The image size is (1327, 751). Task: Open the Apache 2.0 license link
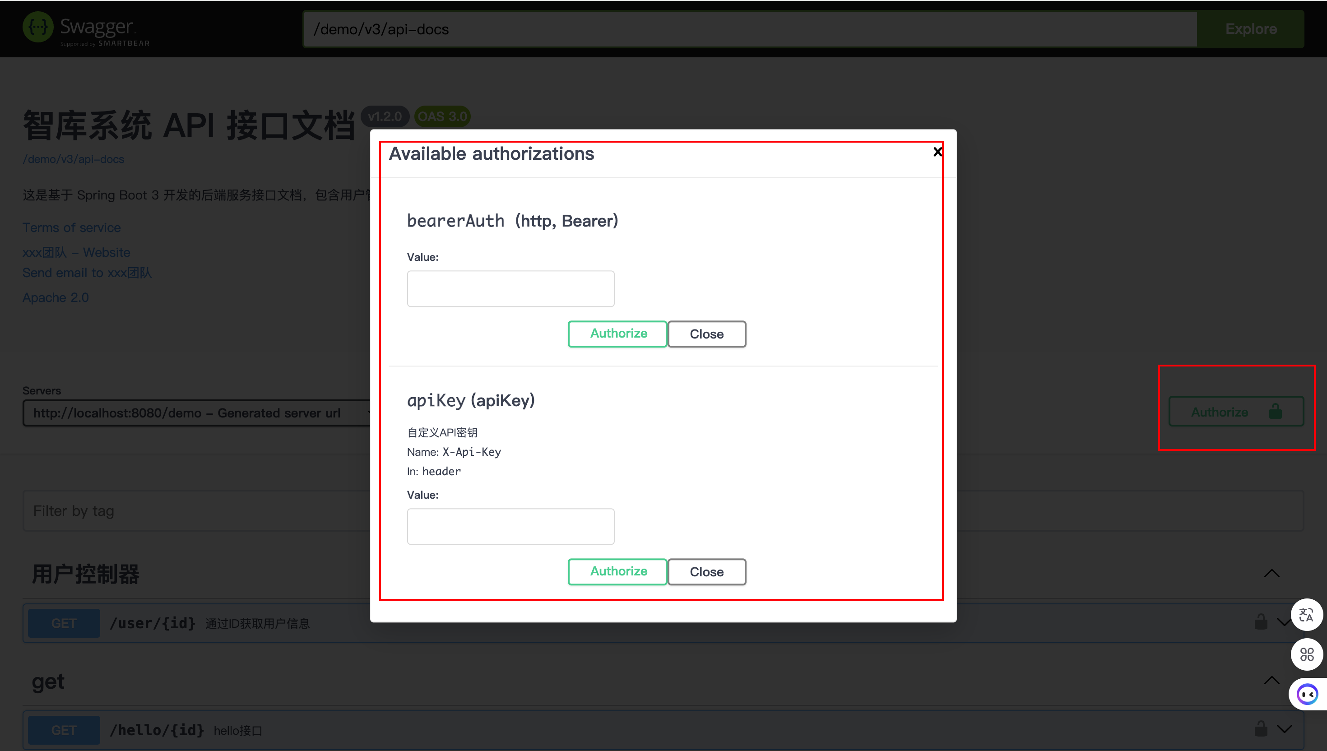click(x=56, y=297)
